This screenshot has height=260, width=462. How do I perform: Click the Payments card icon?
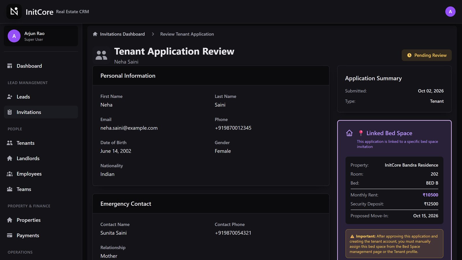pyautogui.click(x=10, y=235)
